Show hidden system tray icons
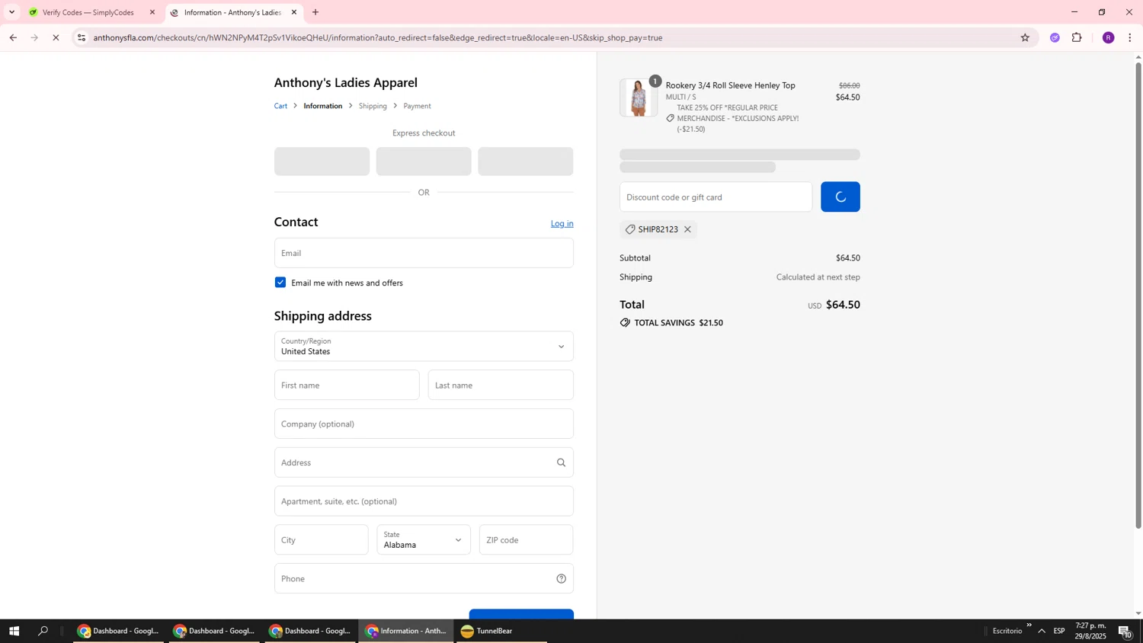 [x=1042, y=631]
